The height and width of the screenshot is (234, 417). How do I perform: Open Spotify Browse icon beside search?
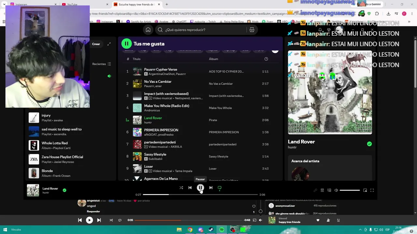[x=252, y=30]
